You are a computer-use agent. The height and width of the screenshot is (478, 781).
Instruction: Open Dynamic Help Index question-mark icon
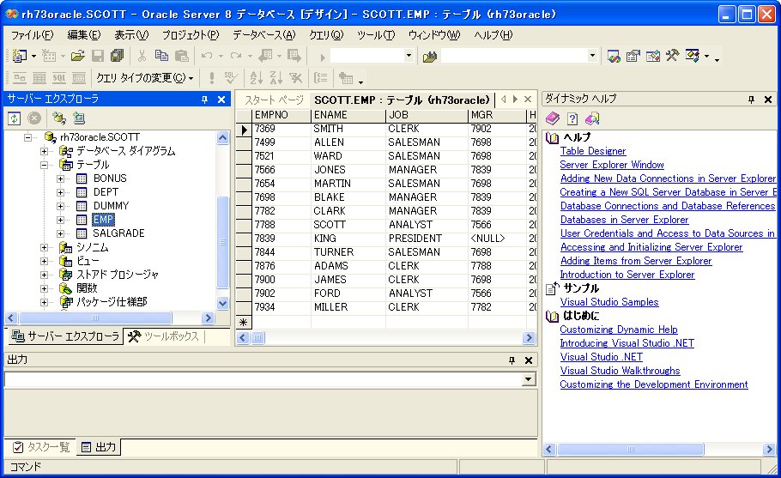coord(572,118)
